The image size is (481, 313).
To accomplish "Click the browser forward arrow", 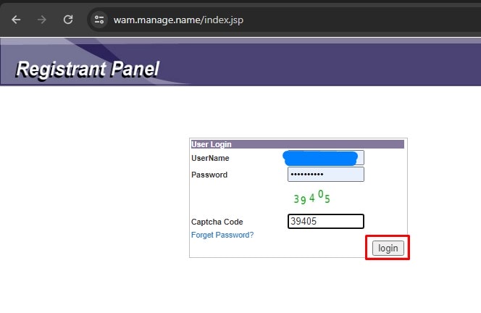I will tap(42, 20).
